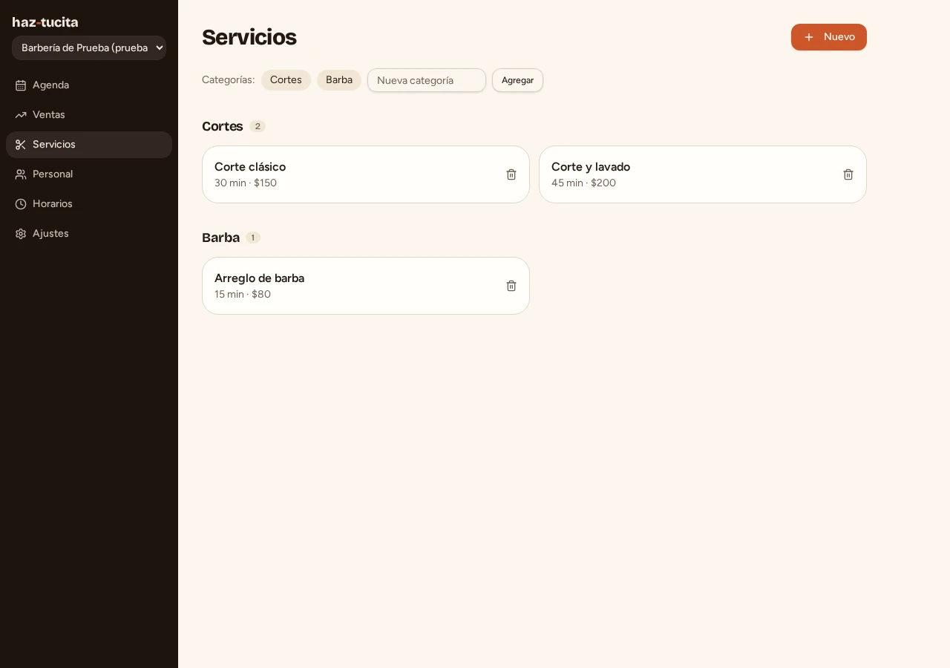Click the Personal users icon
The height and width of the screenshot is (668, 950).
point(21,174)
